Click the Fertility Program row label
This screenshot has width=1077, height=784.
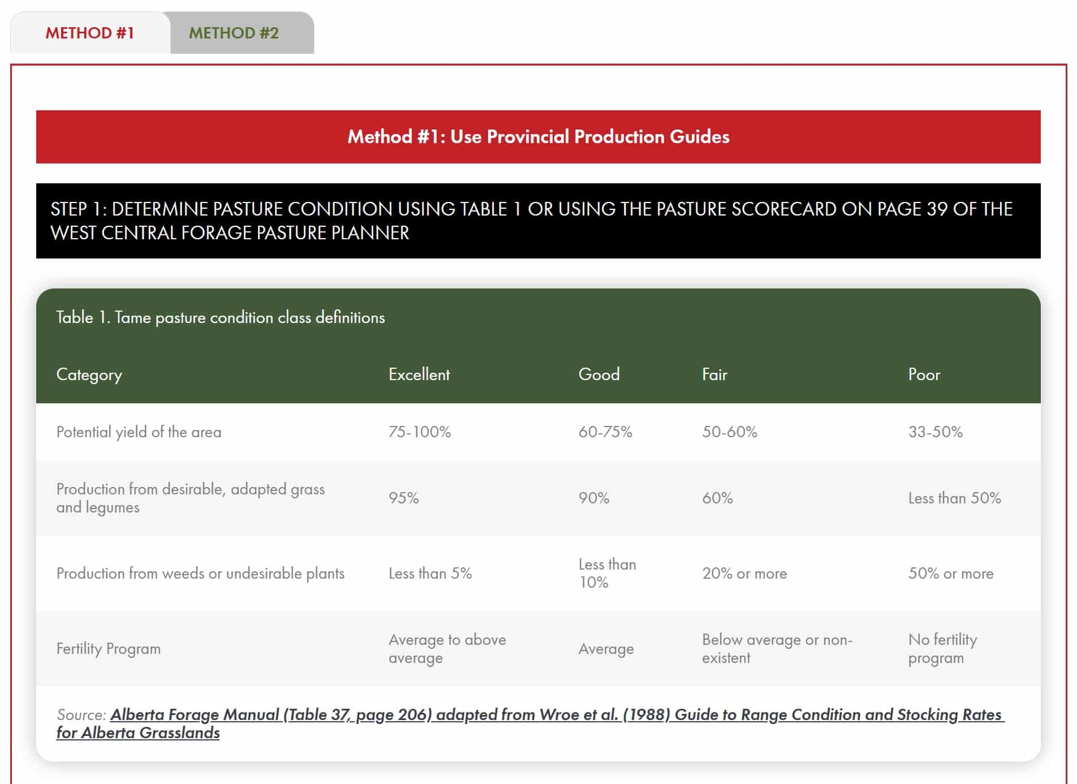pyautogui.click(x=107, y=648)
